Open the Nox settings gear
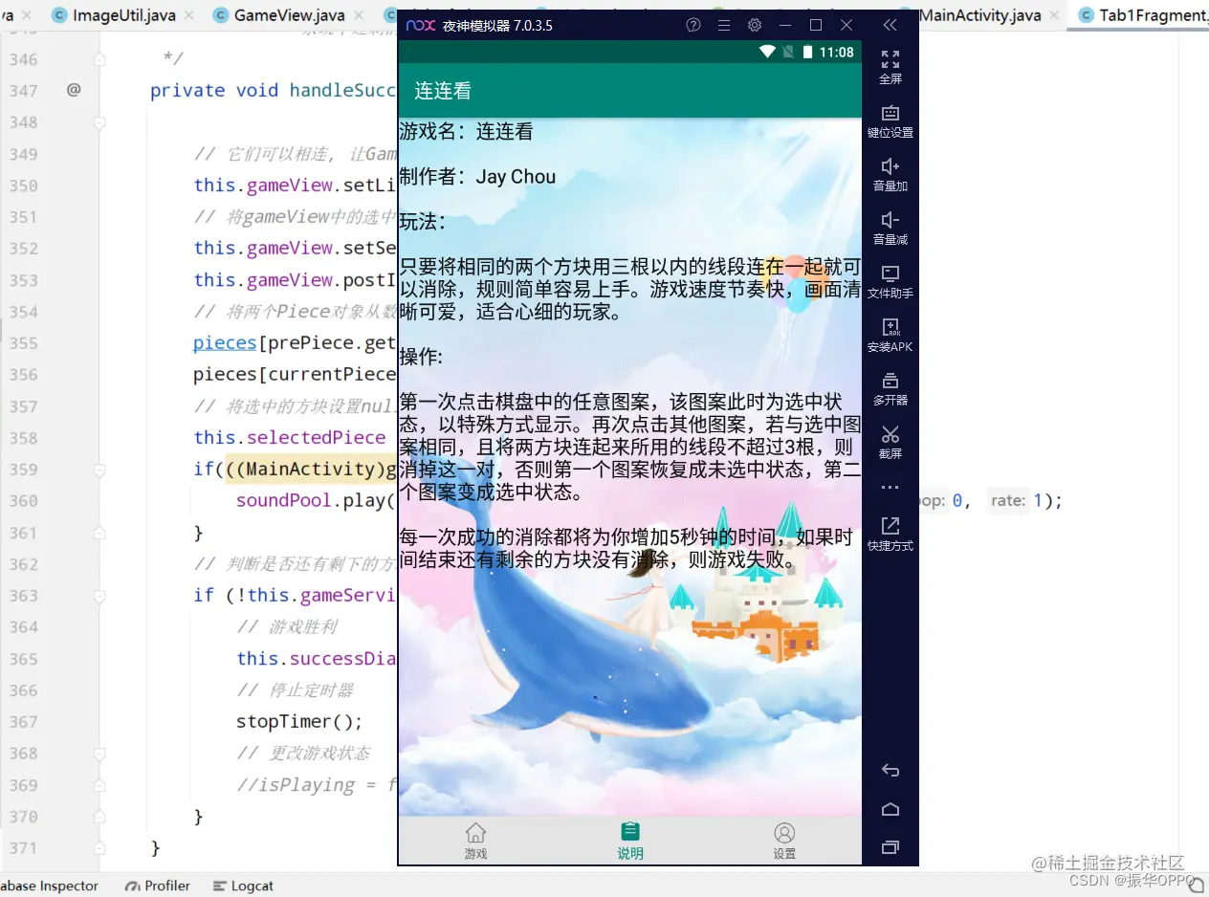The image size is (1209, 897). tap(755, 26)
